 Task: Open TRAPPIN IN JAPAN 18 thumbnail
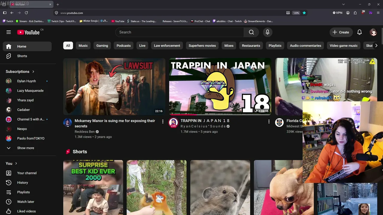tap(220, 87)
